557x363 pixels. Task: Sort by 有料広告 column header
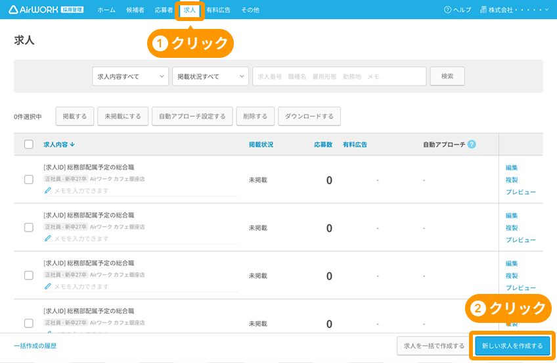(355, 145)
